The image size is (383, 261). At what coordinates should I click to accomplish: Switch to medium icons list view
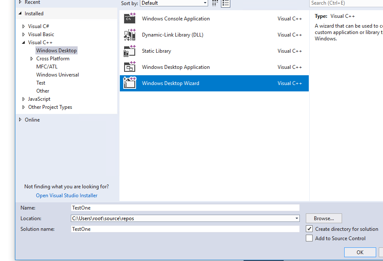(x=226, y=3)
